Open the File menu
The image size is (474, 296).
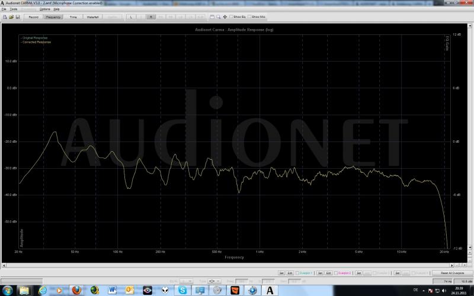click(4, 9)
